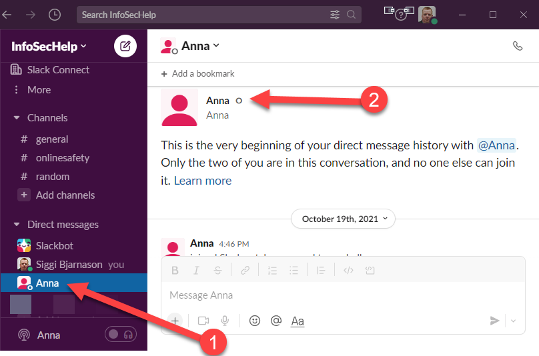
Task: Open the emoji picker
Action: pyautogui.click(x=255, y=321)
